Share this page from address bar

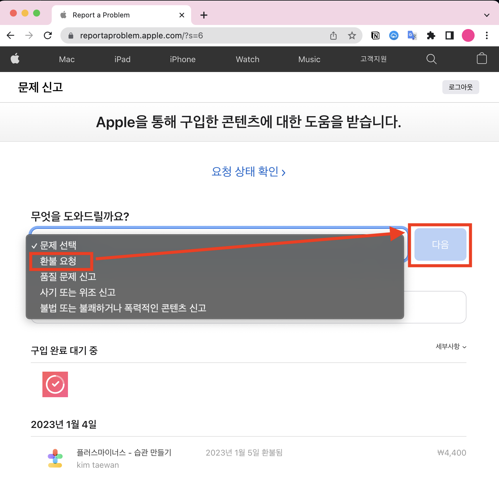[333, 35]
